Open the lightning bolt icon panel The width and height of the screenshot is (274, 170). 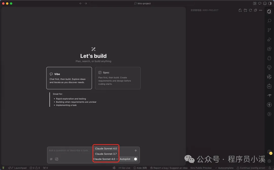click(269, 105)
